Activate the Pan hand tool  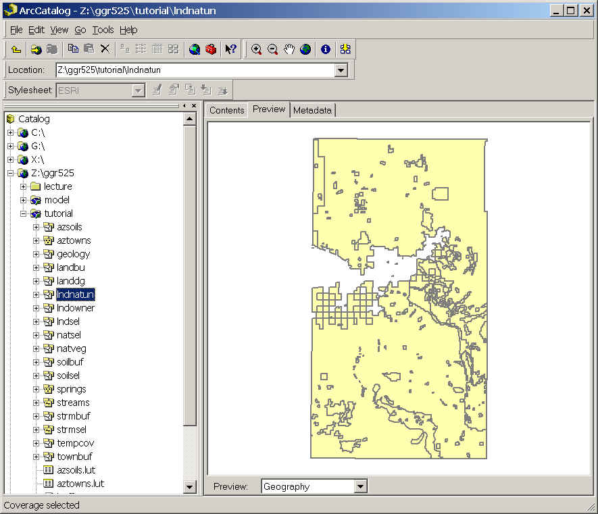289,49
